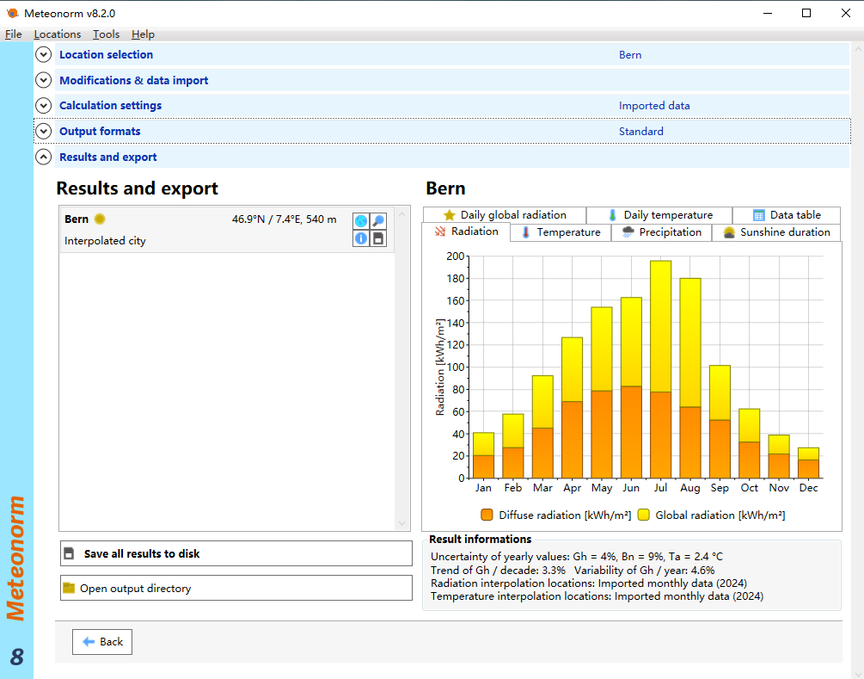Viewport: 864px width, 679px height.
Task: Click the 'Diffuse radiation [kWh/m²]' legend text
Action: (x=565, y=515)
